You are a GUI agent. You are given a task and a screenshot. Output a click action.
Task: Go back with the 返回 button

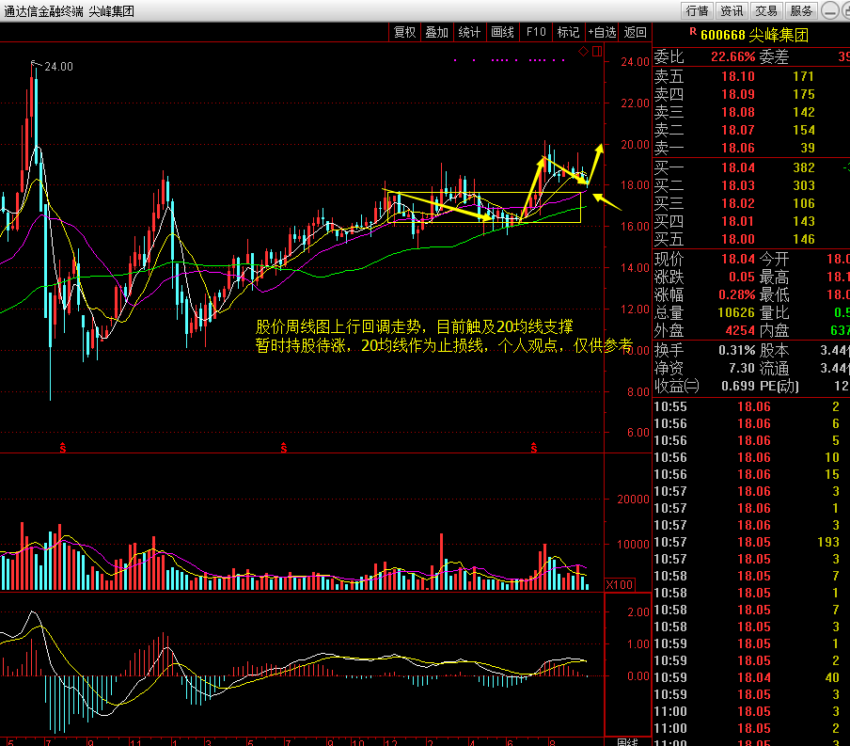(636, 33)
